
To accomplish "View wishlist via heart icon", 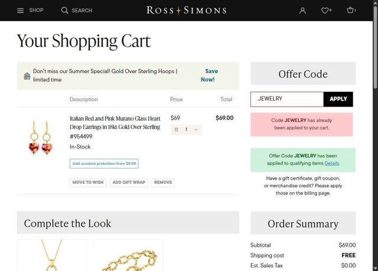I will (x=325, y=11).
